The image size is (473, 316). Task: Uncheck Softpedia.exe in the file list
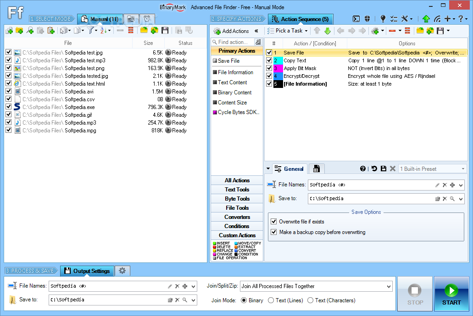tap(9, 107)
